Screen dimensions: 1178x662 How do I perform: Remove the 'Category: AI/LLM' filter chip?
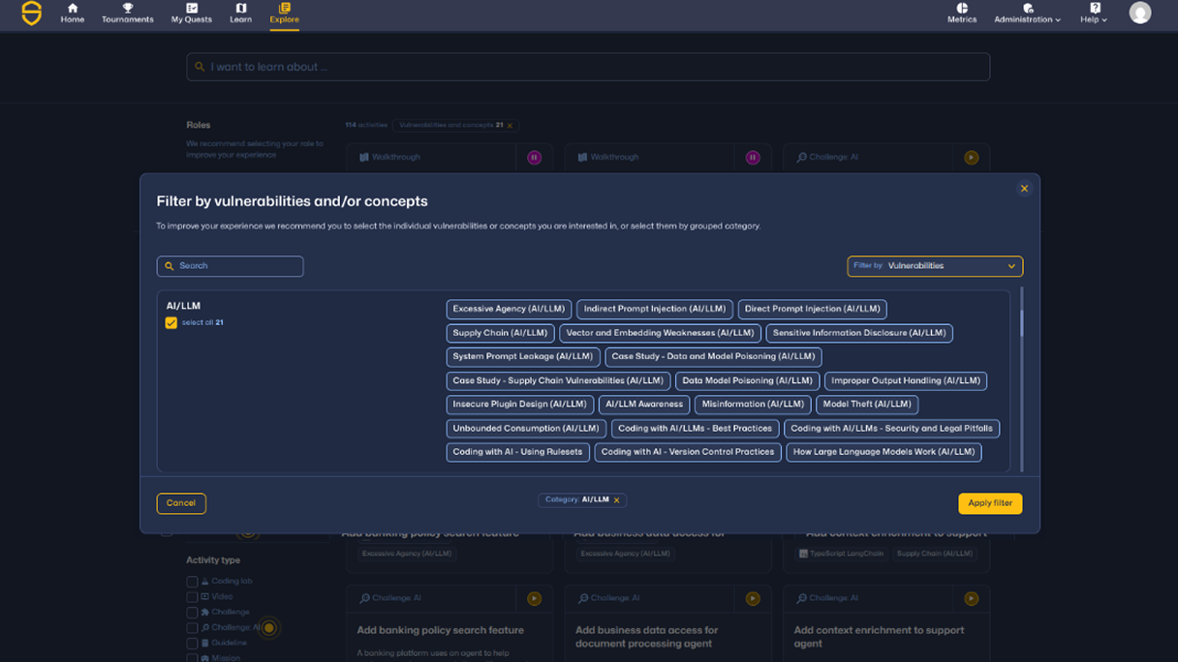617,500
